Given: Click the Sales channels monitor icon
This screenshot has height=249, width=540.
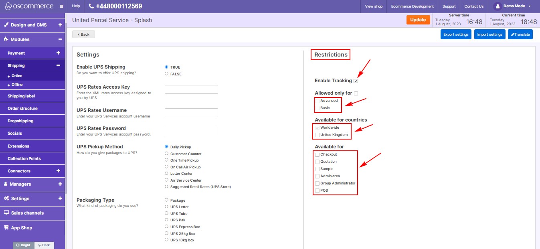Looking at the screenshot, I should [6, 213].
